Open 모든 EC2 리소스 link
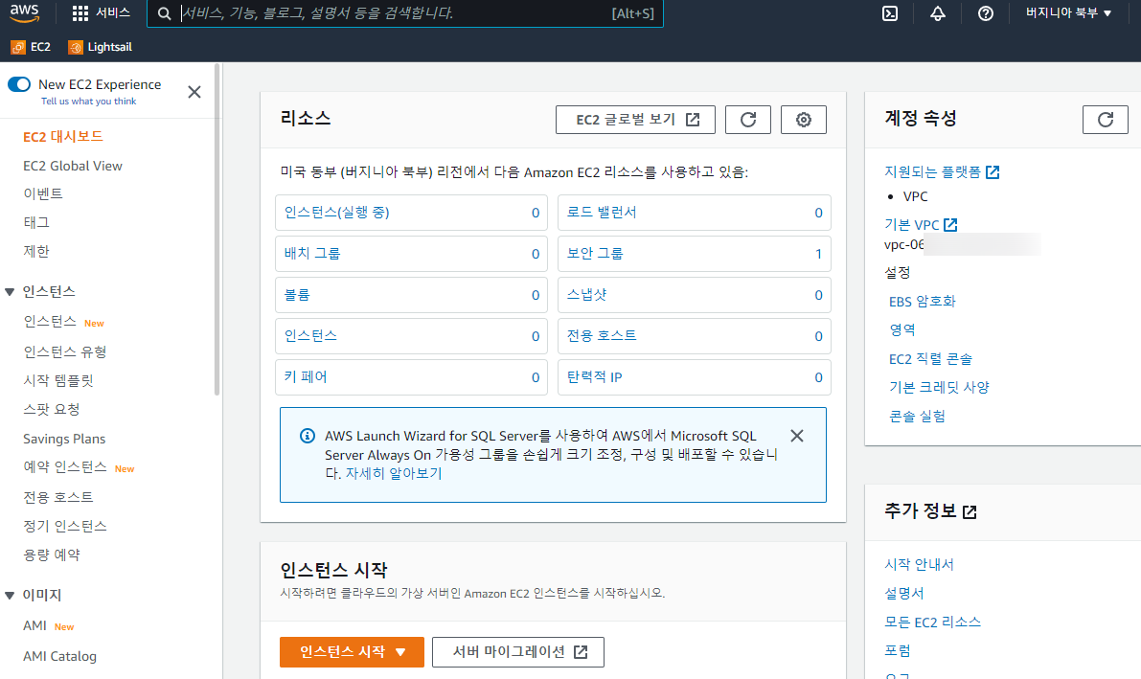 point(932,622)
